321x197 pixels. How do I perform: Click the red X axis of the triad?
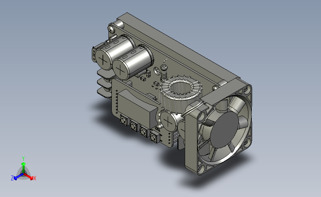(x=29, y=177)
